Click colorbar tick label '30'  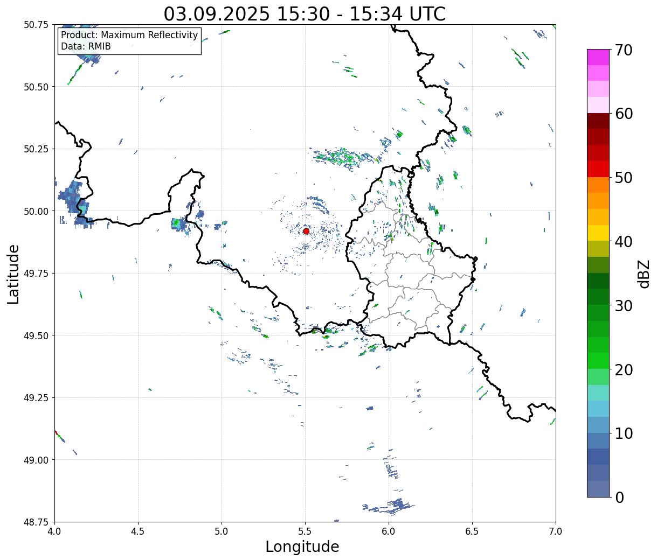[x=623, y=305]
